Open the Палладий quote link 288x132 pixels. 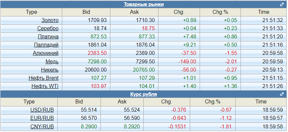pyautogui.click(x=46, y=45)
